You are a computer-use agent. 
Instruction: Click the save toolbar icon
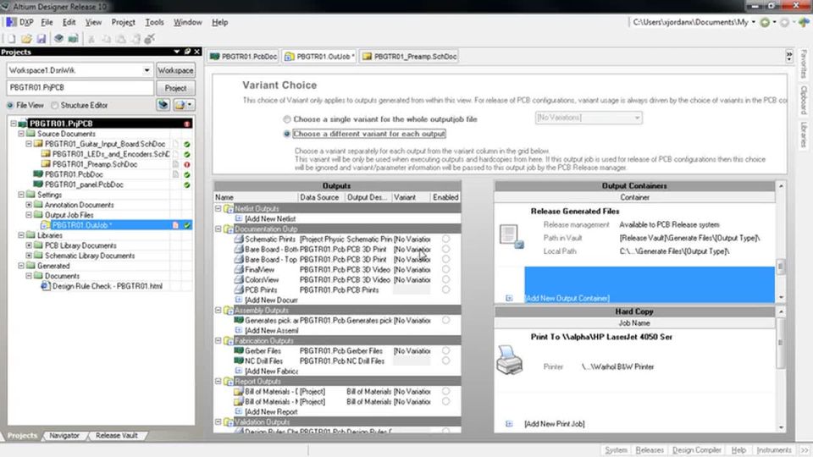tap(41, 39)
